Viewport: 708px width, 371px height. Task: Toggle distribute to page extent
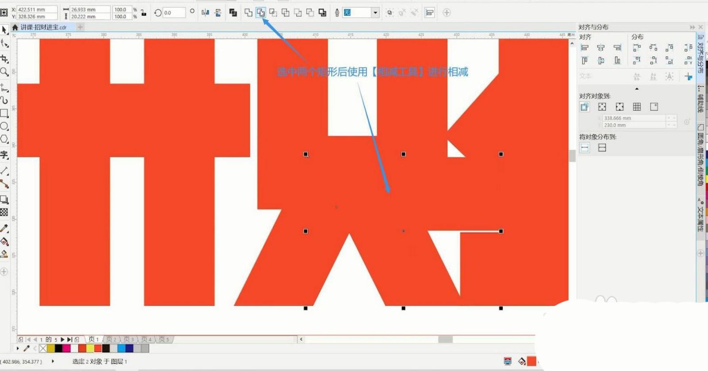click(602, 148)
